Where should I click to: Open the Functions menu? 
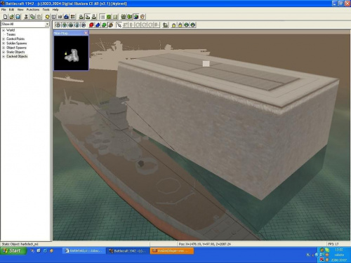coord(33,10)
